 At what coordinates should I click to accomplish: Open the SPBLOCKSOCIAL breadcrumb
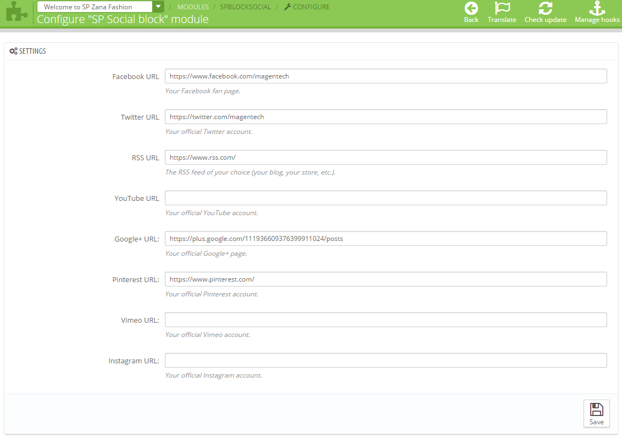[x=246, y=7]
